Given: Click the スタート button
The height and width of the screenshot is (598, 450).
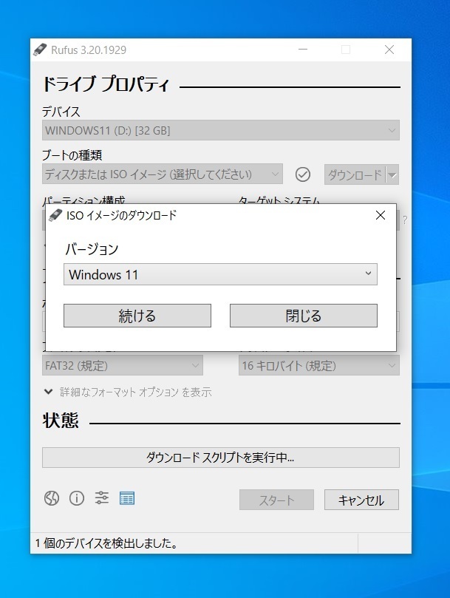Looking at the screenshot, I should tap(276, 500).
